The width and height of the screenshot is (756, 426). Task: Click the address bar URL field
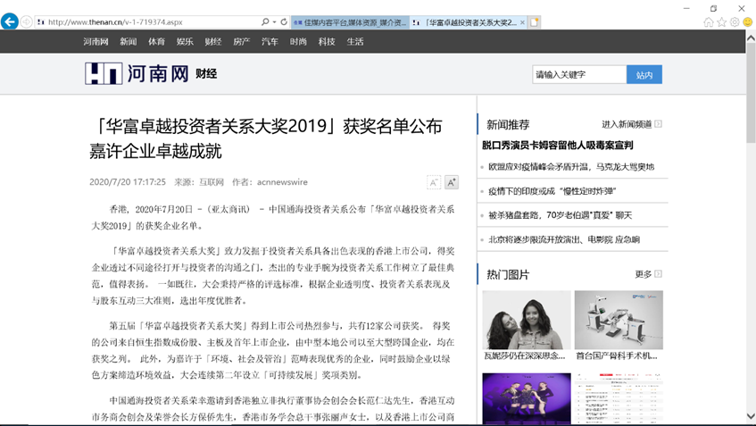point(147,21)
